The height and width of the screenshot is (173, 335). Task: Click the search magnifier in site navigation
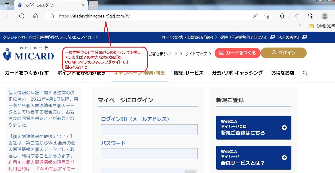point(305,73)
